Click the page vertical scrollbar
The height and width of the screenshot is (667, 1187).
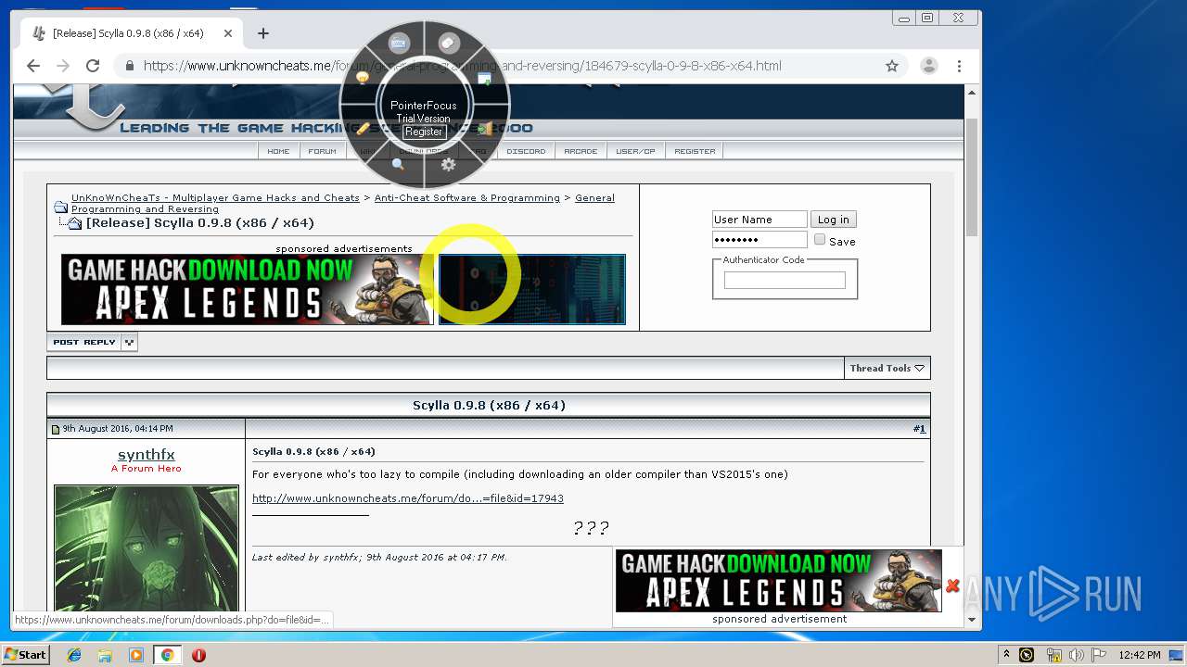pos(972,176)
